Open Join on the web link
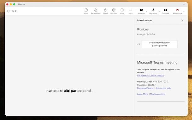This screenshot has height=120, width=192. pyautogui.click(x=163, y=88)
